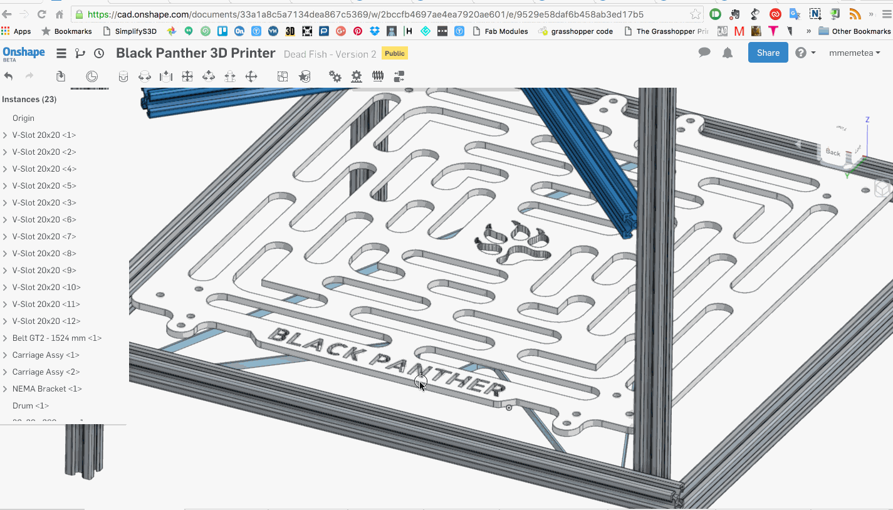Viewport: 893px width, 510px height.
Task: Open the mmemetea account dropdown
Action: [x=854, y=53]
